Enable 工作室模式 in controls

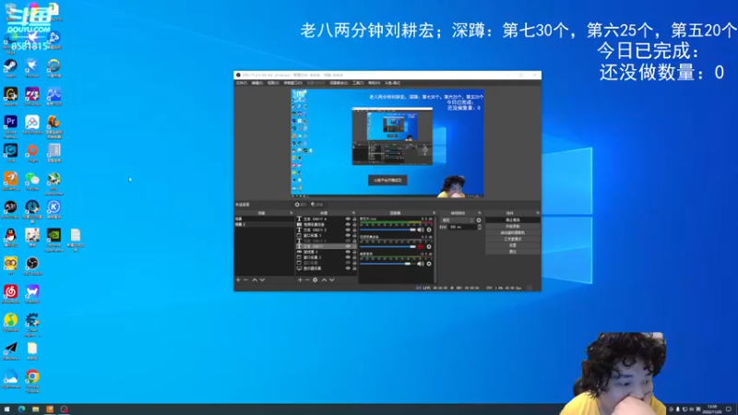513,239
